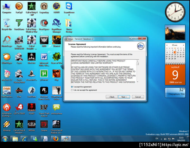Select the Dead Space icon
The width and height of the screenshot is (190, 148).
44,25
